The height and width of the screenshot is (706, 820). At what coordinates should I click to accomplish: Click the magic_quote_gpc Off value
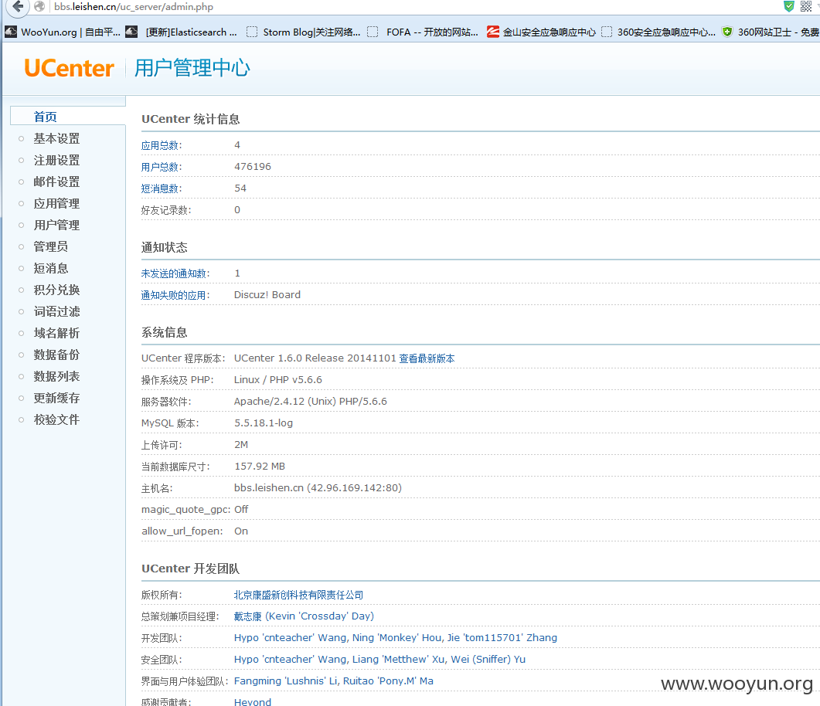(241, 510)
